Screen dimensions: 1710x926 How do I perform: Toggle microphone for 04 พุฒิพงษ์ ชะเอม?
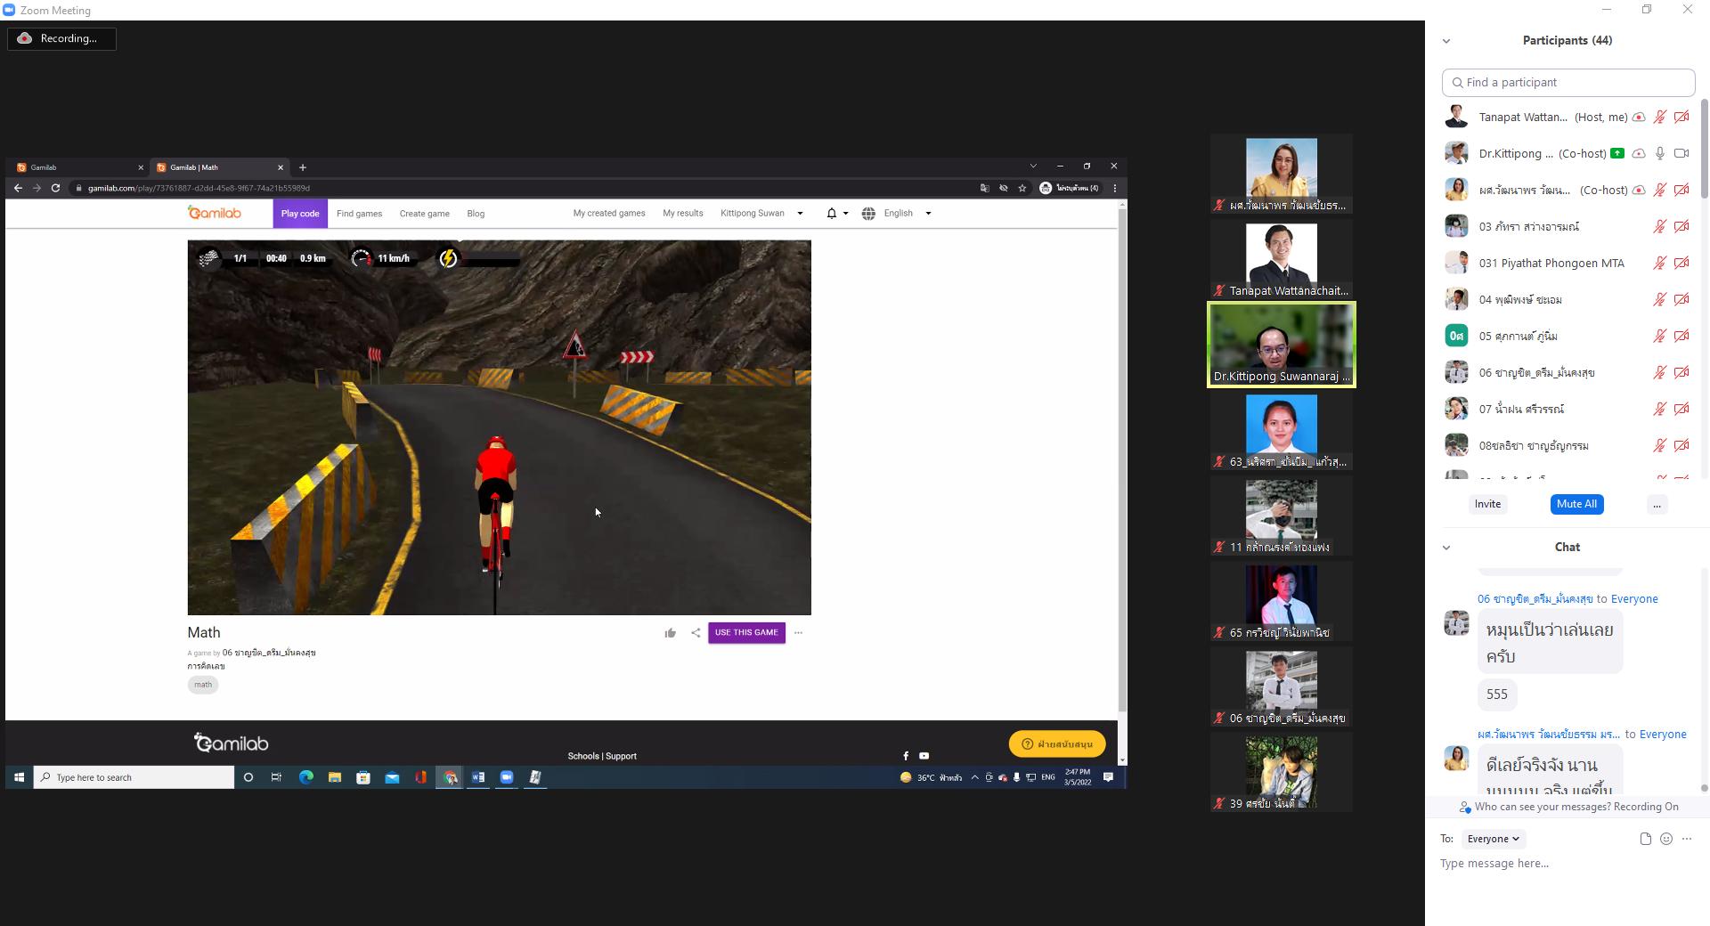click(x=1660, y=299)
